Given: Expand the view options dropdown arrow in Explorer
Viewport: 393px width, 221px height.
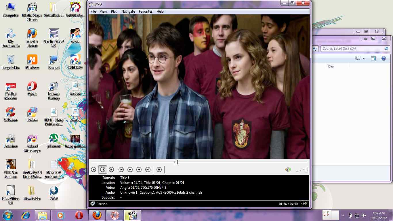Looking at the screenshot, I should 364,58.
